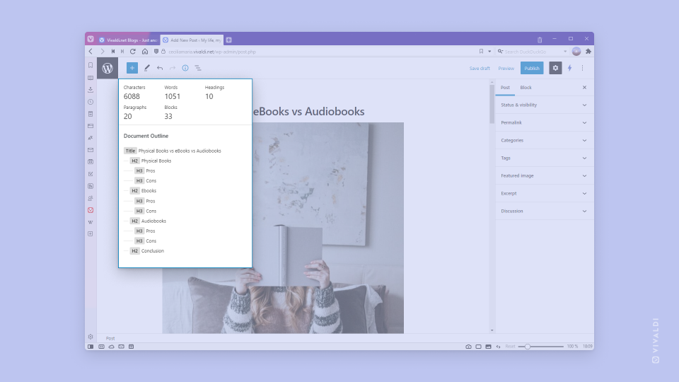Expand the Categories section
The image size is (679, 382).
coord(545,140)
